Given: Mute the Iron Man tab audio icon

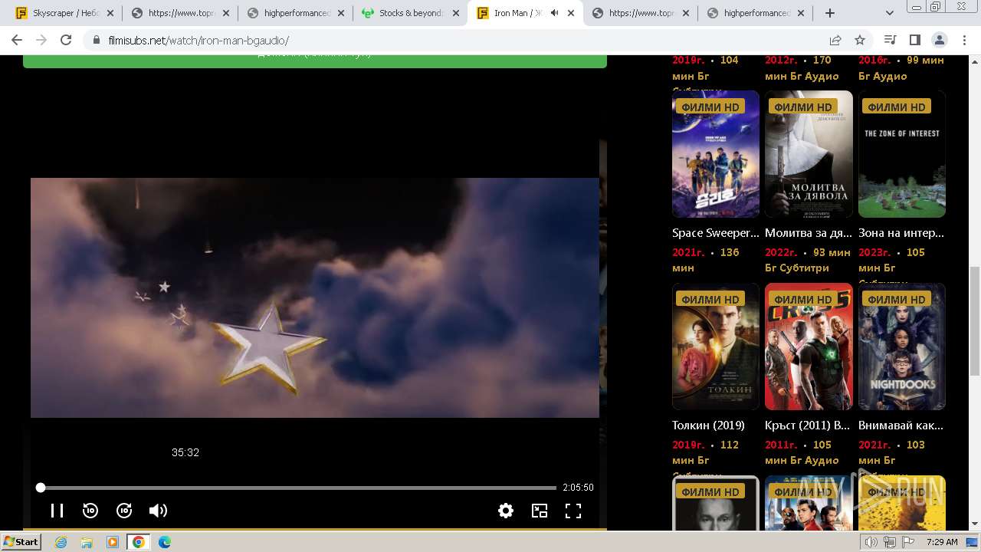Looking at the screenshot, I should coord(554,13).
